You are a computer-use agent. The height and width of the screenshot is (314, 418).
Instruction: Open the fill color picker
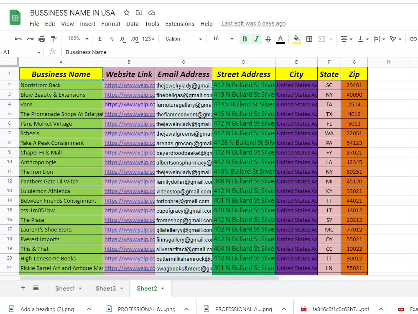[x=297, y=39]
